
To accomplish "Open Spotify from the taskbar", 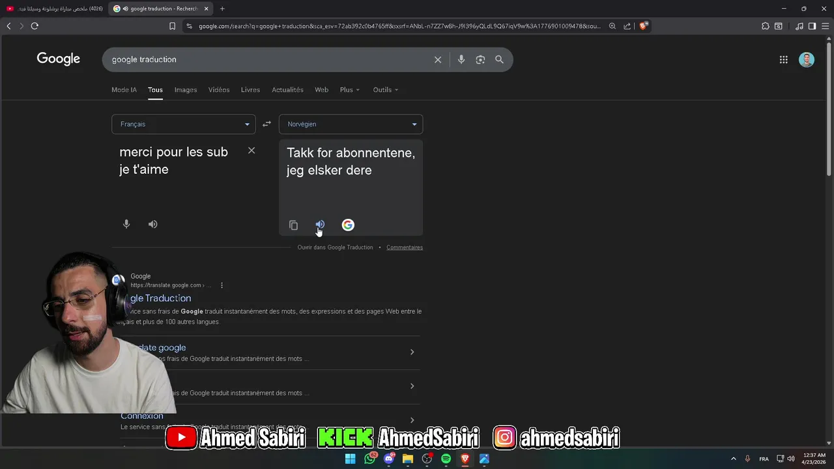I will point(446,459).
